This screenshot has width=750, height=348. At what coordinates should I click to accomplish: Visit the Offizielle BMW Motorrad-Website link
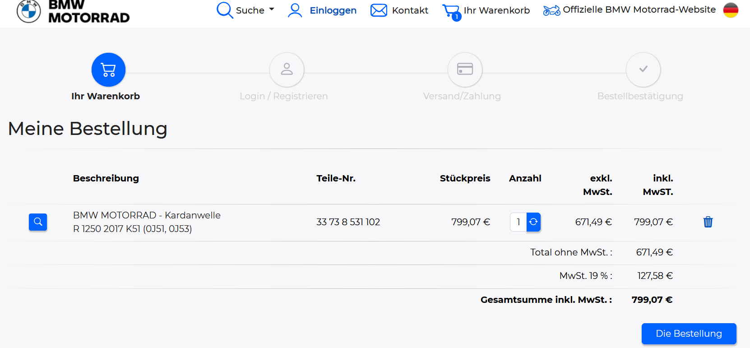tap(639, 9)
